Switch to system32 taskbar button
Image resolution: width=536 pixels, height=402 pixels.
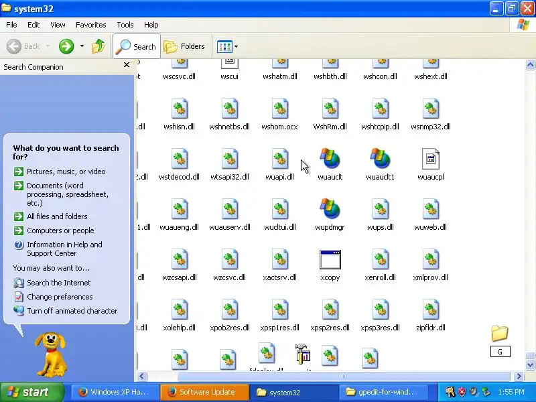pos(294,392)
